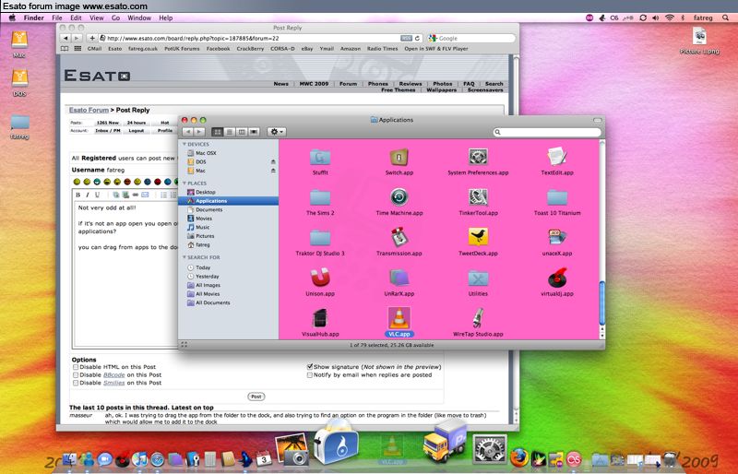Click the Finder window vertical scrollbar
The image size is (738, 474).
click(x=601, y=303)
